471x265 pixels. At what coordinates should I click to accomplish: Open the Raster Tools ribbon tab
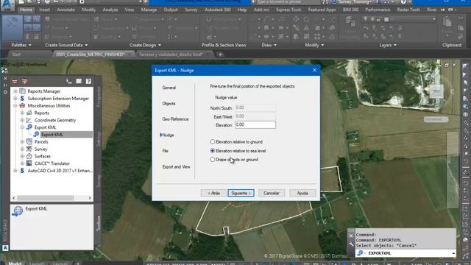point(408,10)
